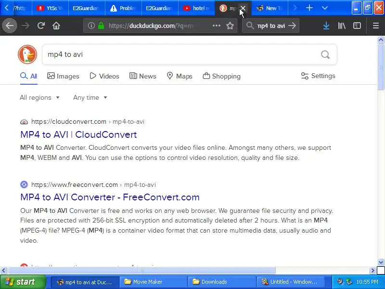Click the vertical scrollbar up arrow
The width and height of the screenshot is (385, 289).
(x=381, y=39)
